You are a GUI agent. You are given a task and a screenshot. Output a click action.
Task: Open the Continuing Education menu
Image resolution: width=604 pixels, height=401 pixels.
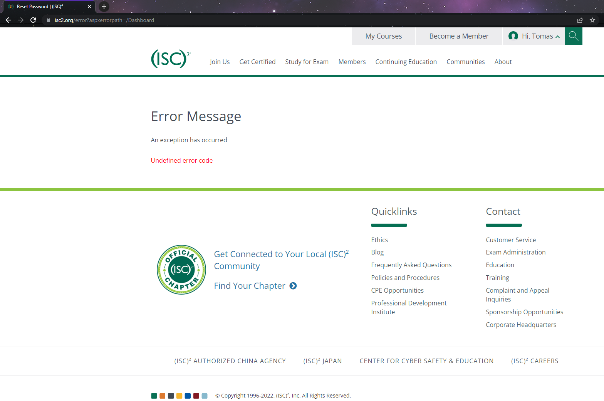point(406,62)
